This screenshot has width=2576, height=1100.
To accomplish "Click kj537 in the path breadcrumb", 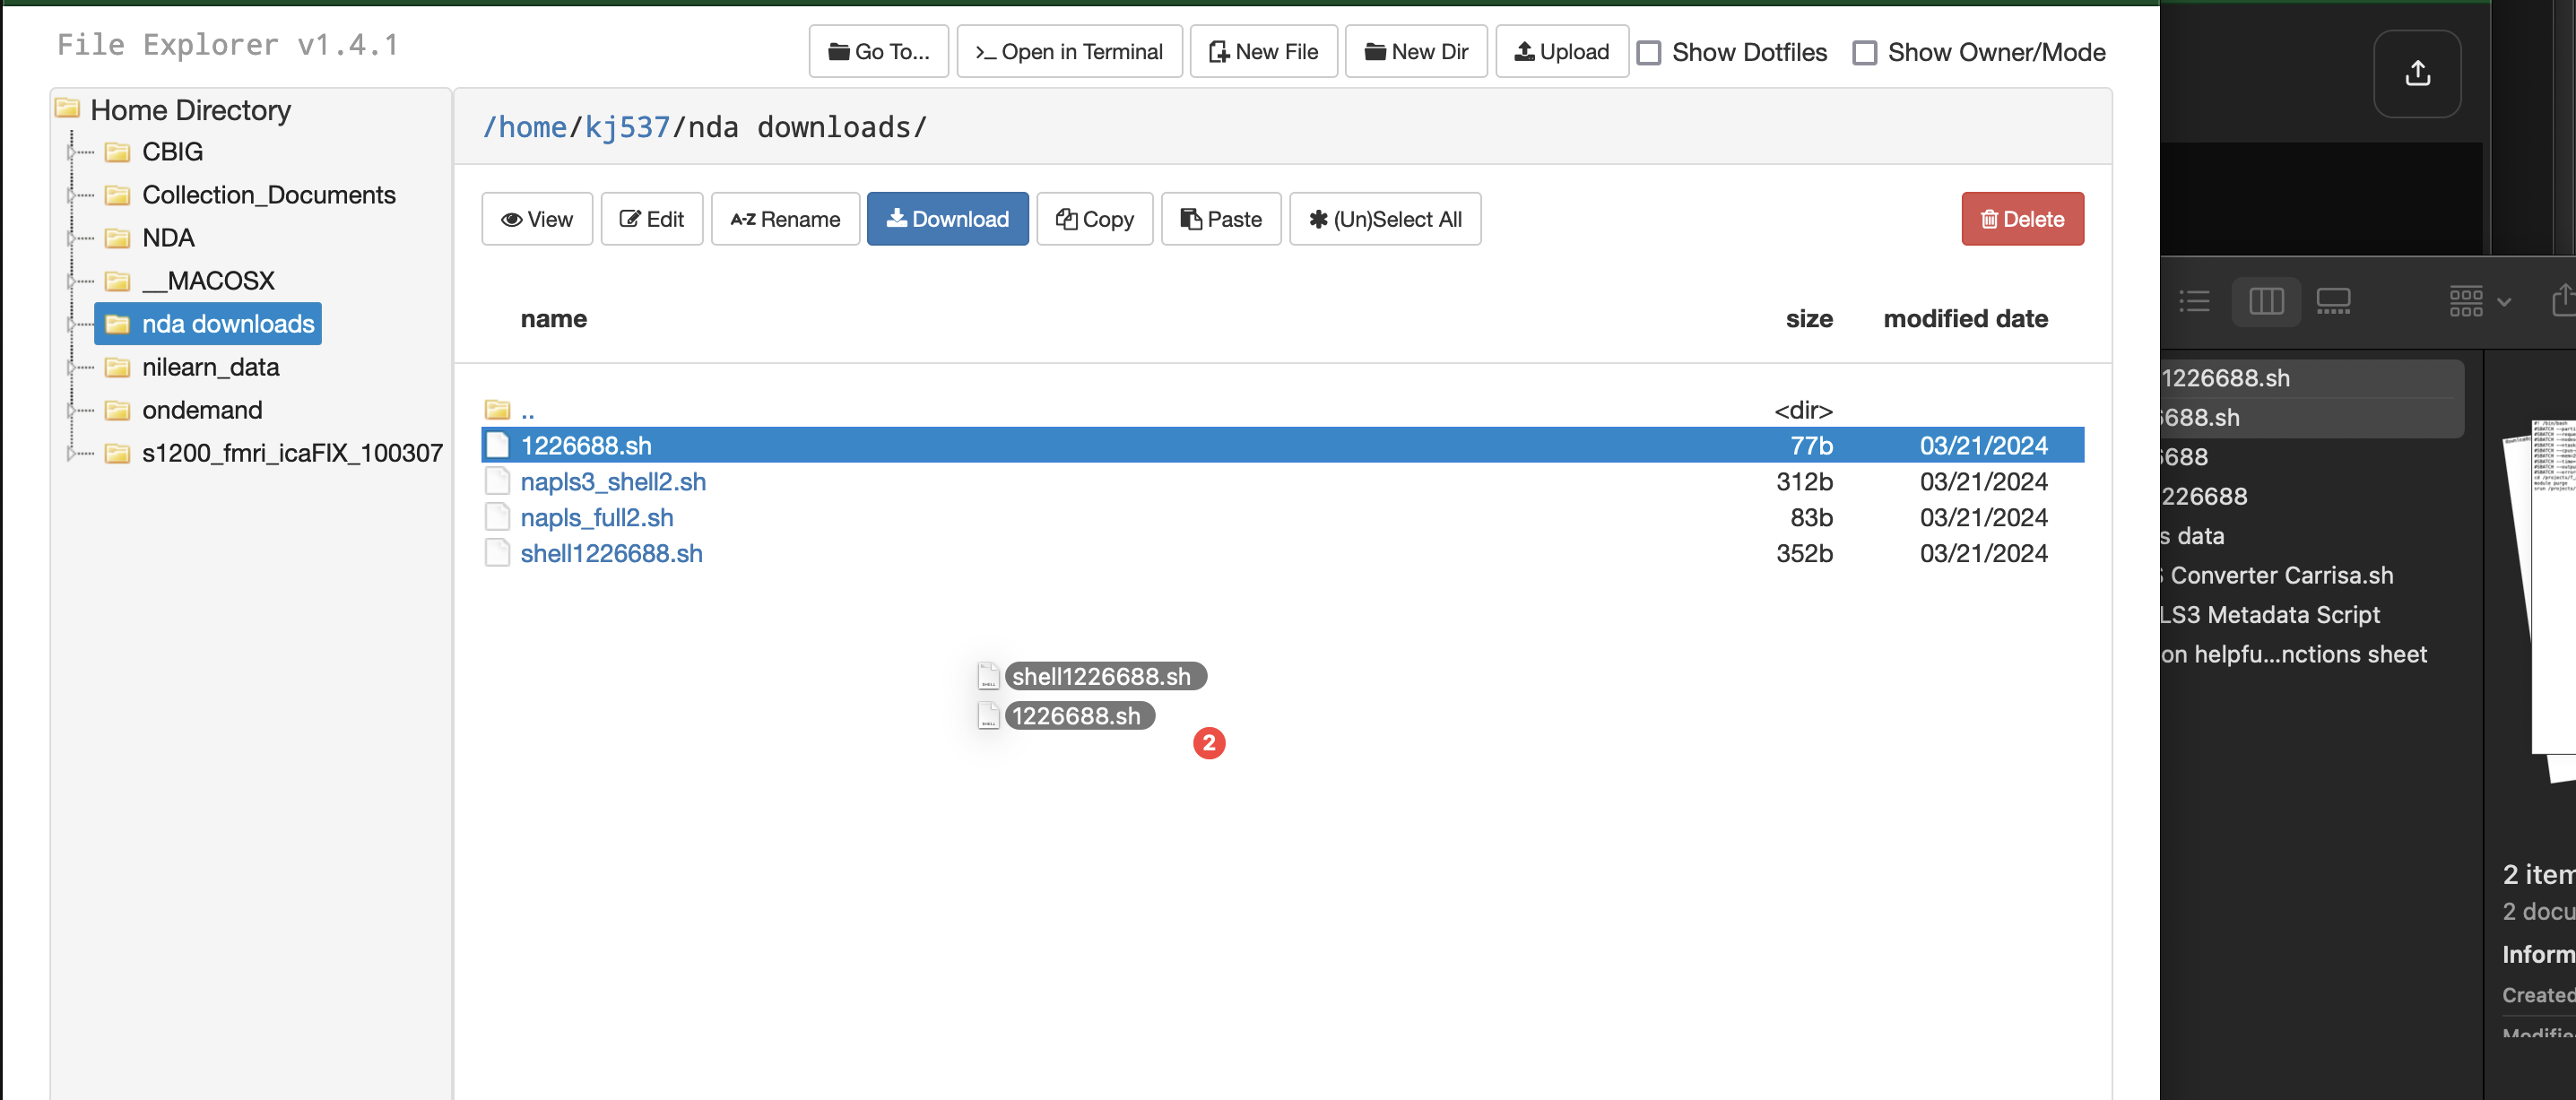I will click(x=627, y=128).
